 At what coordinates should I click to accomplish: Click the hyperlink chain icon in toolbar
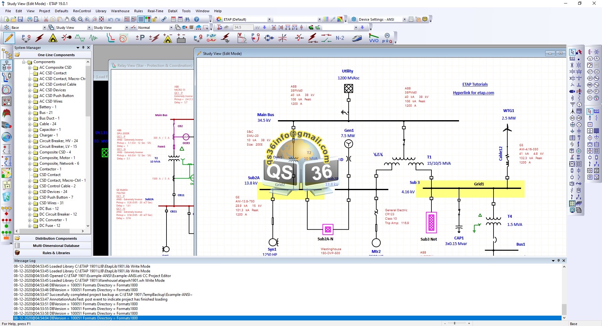(164, 19)
